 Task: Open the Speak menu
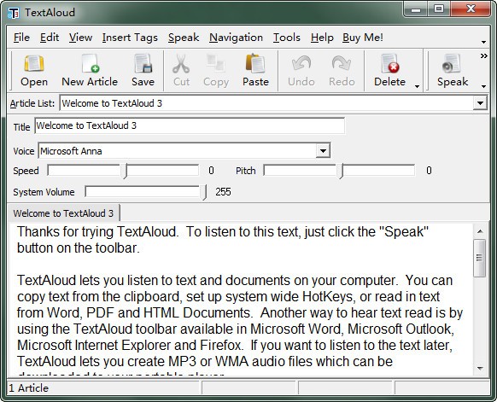point(184,38)
